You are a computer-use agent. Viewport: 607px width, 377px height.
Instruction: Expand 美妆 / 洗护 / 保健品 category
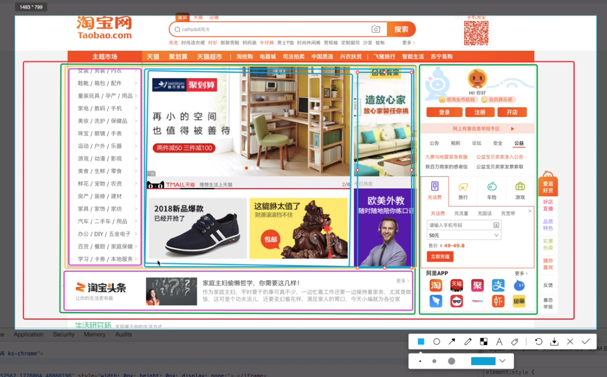(107, 121)
